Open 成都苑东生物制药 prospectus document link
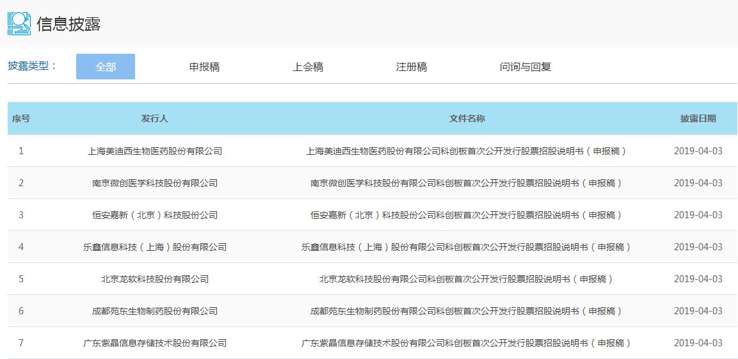 (466, 311)
